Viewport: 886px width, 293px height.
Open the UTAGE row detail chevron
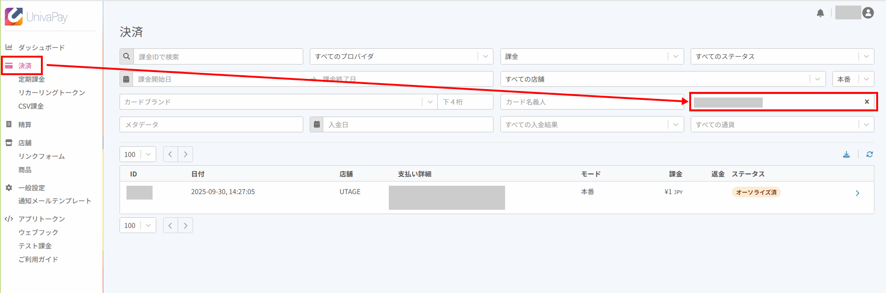[x=857, y=193]
